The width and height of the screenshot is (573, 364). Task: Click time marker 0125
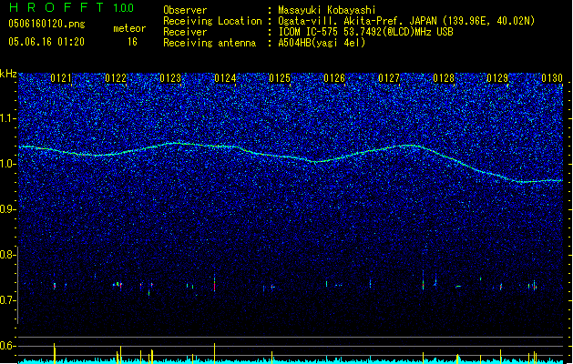point(280,78)
